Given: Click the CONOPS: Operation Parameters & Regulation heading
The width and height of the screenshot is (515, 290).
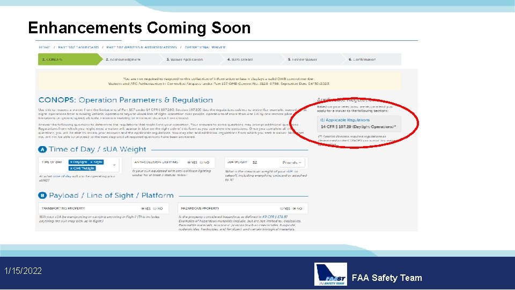Looking at the screenshot, I should click(x=126, y=100).
